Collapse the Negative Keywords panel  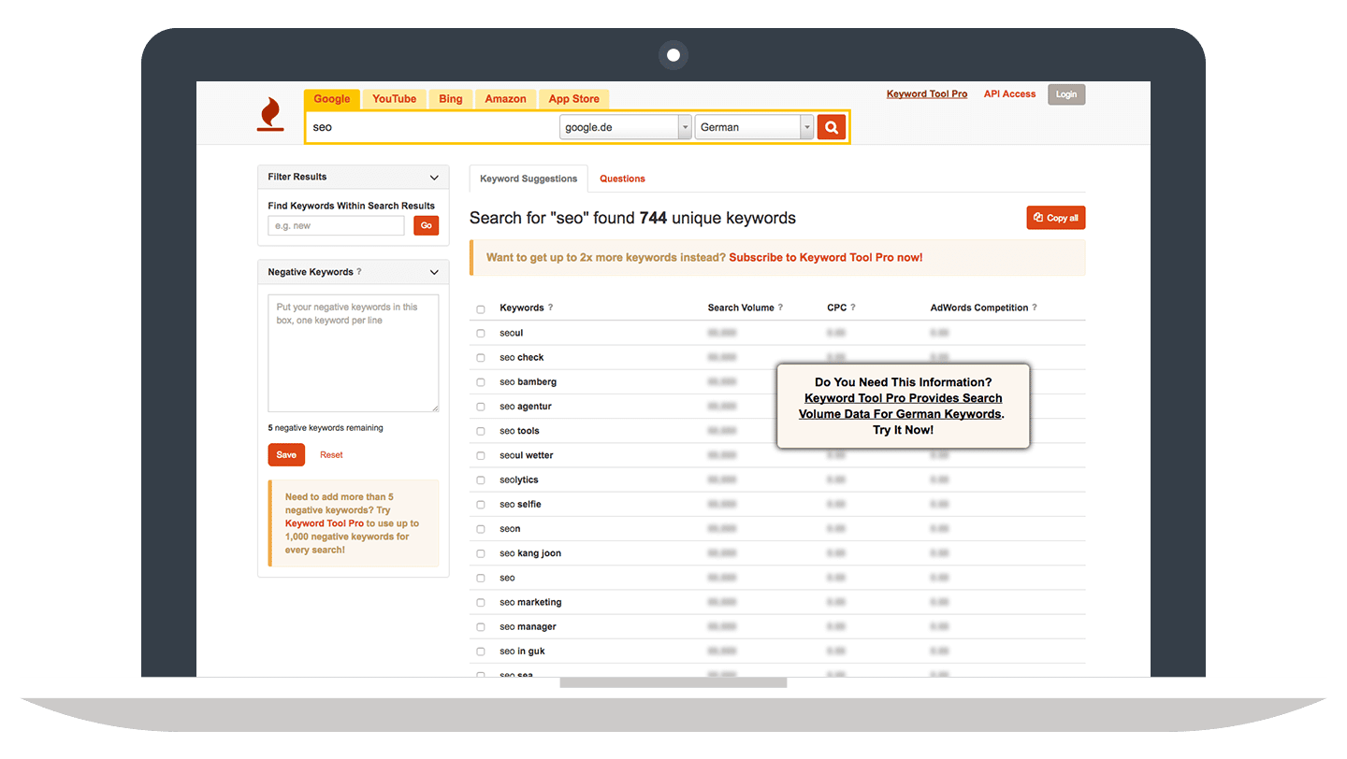click(434, 272)
